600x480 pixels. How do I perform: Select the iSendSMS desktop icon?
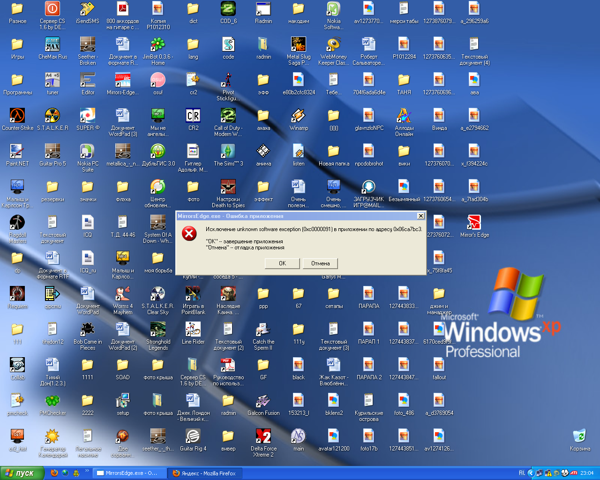[88, 12]
